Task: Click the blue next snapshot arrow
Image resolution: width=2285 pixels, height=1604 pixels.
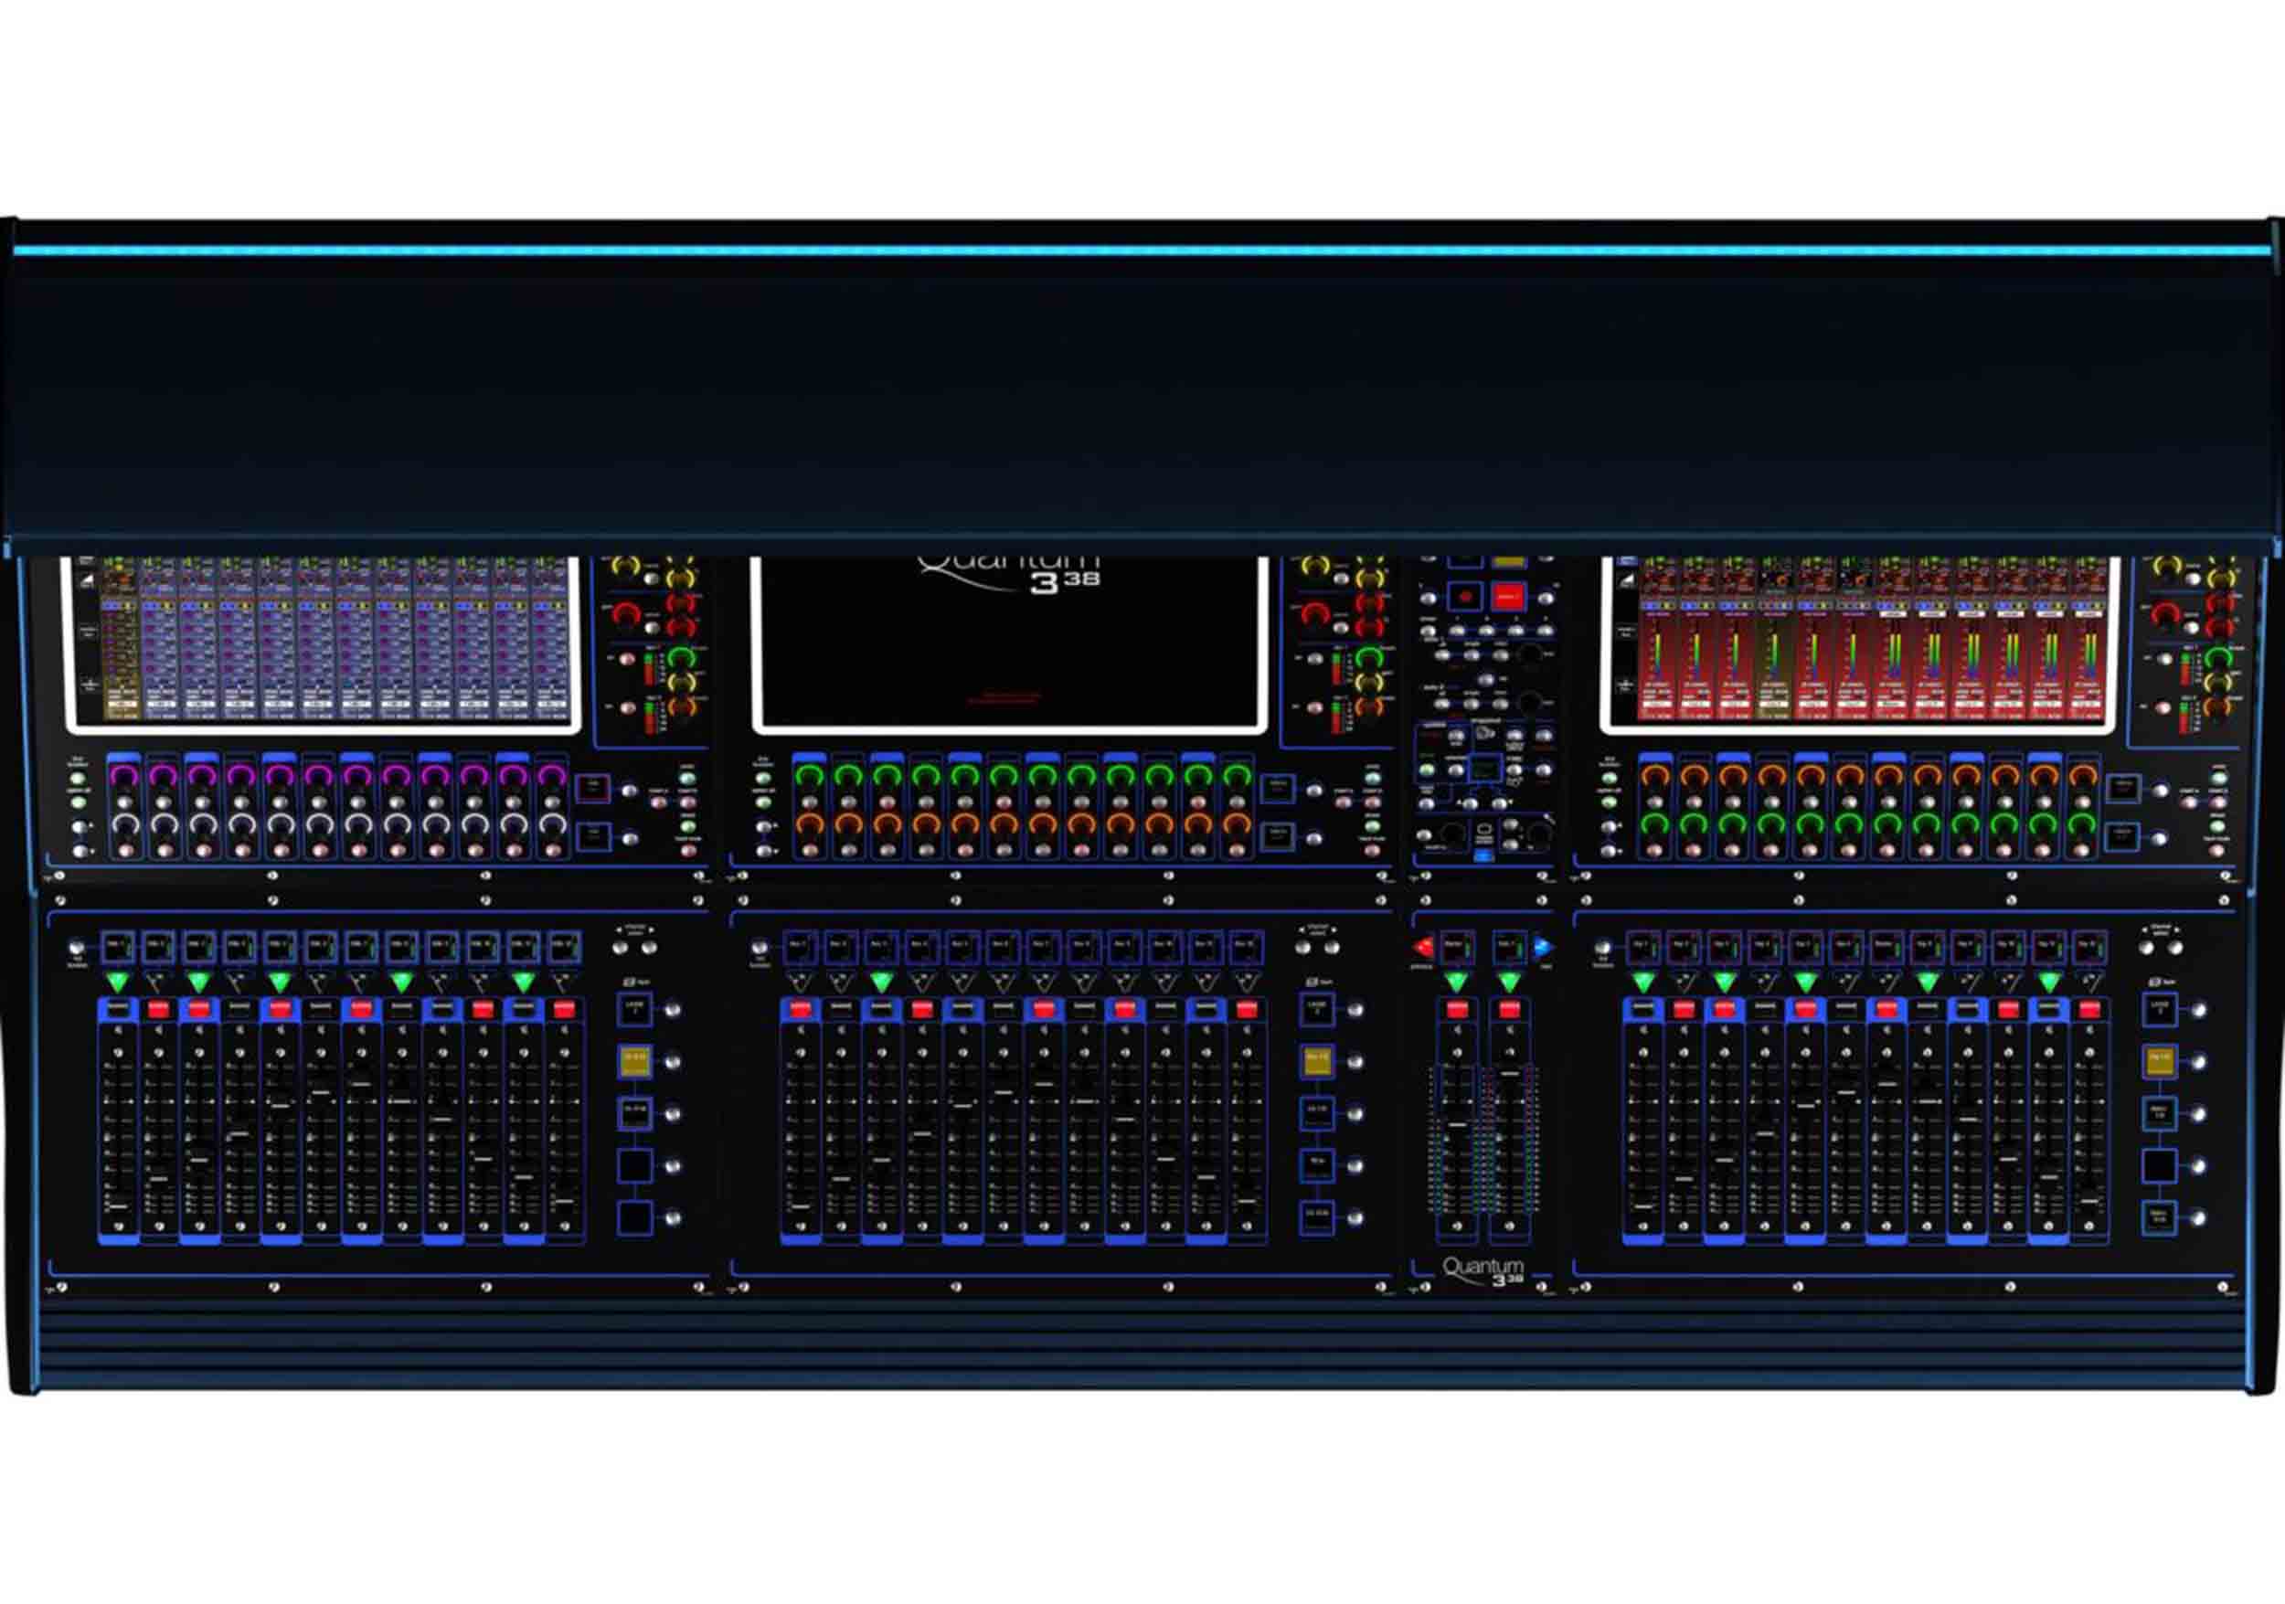Action: (x=1544, y=947)
